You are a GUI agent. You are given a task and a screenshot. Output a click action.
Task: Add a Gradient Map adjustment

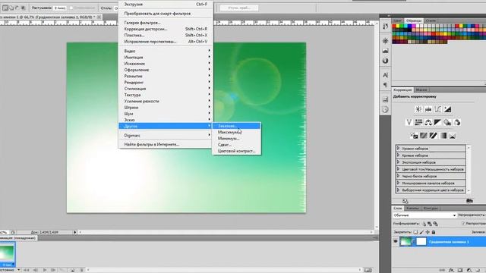[443, 136]
